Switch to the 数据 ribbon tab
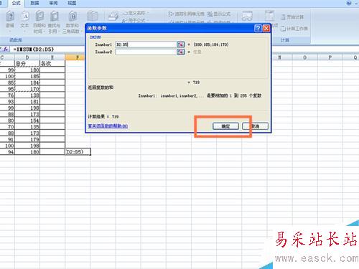359x269 pixels. [34, 3]
